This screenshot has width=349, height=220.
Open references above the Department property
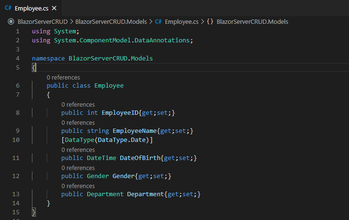click(78, 186)
